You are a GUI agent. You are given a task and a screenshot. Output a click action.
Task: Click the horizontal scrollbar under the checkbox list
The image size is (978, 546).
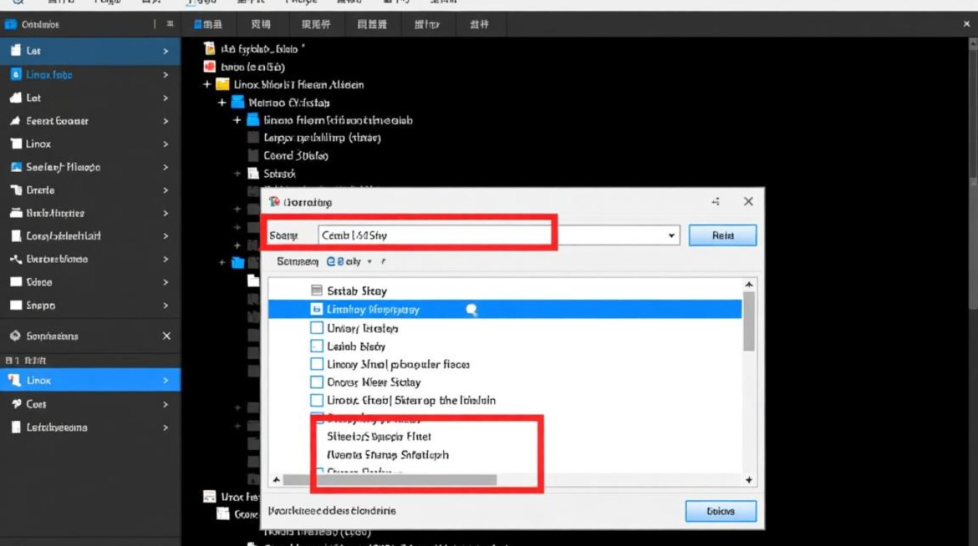(x=389, y=480)
